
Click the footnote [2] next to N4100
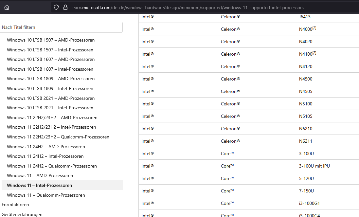tap(314, 53)
